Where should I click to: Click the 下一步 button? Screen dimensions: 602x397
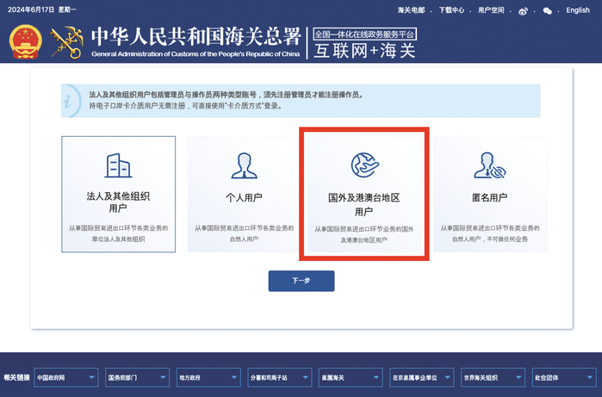[301, 281]
